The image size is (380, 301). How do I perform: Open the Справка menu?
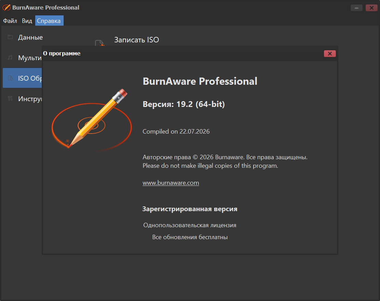point(49,21)
